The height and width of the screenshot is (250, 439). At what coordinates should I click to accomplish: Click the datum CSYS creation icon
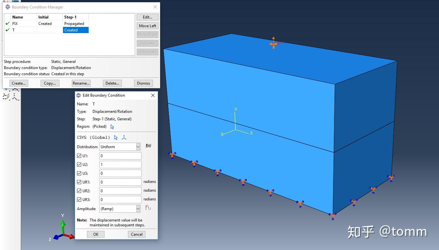pos(124,137)
